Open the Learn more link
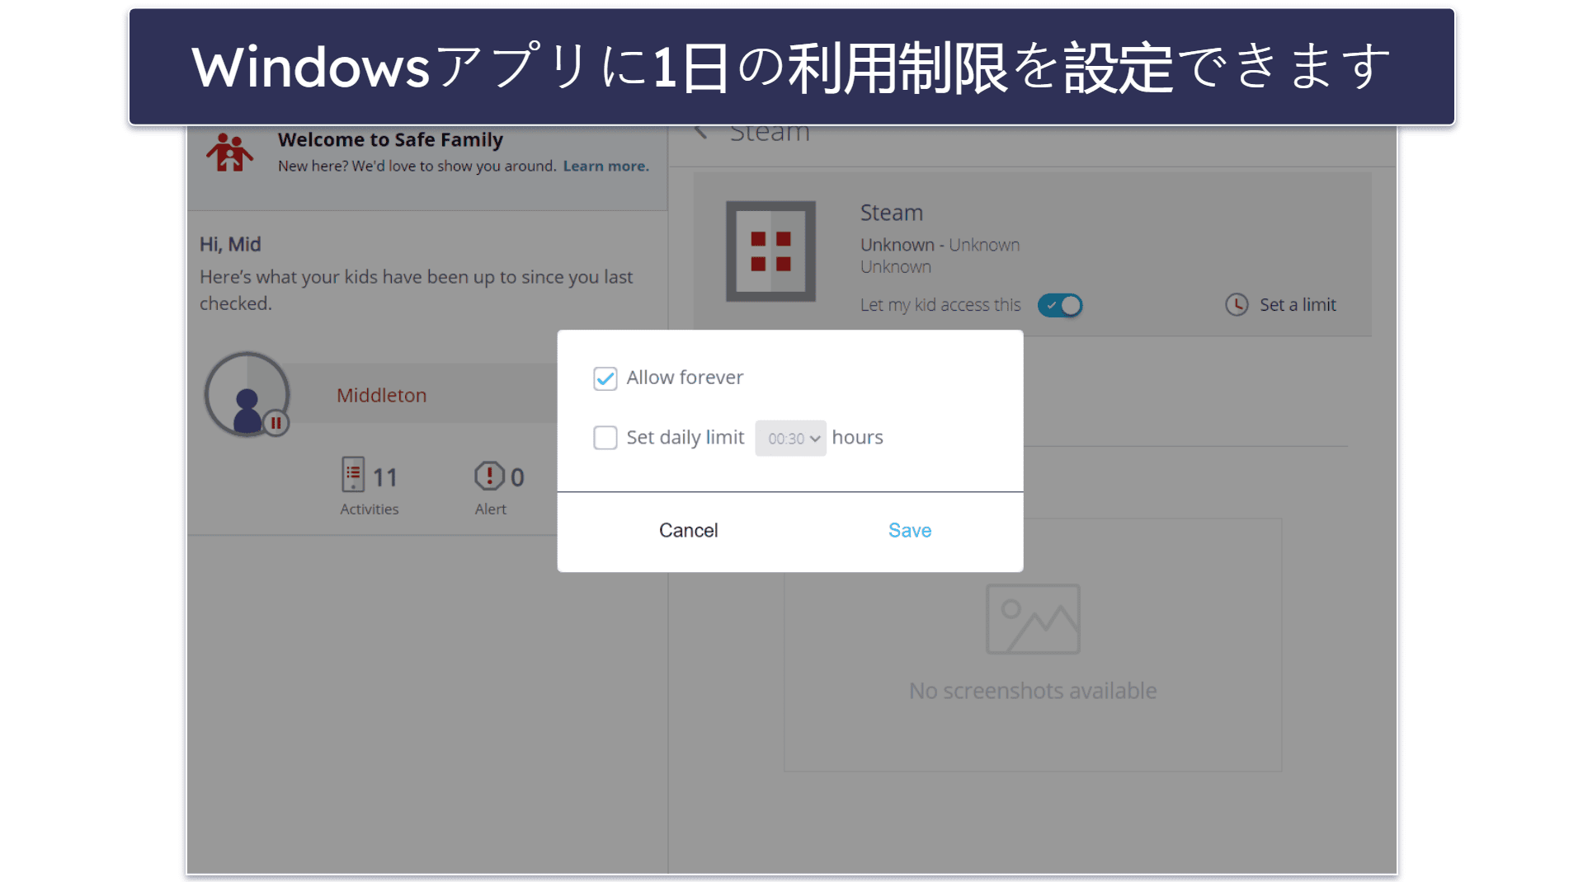The width and height of the screenshot is (1583, 882). click(605, 166)
